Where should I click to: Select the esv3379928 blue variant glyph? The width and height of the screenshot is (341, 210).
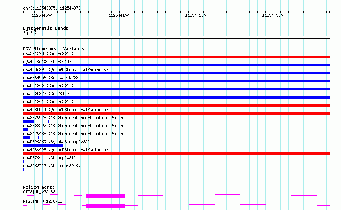pos(36,121)
